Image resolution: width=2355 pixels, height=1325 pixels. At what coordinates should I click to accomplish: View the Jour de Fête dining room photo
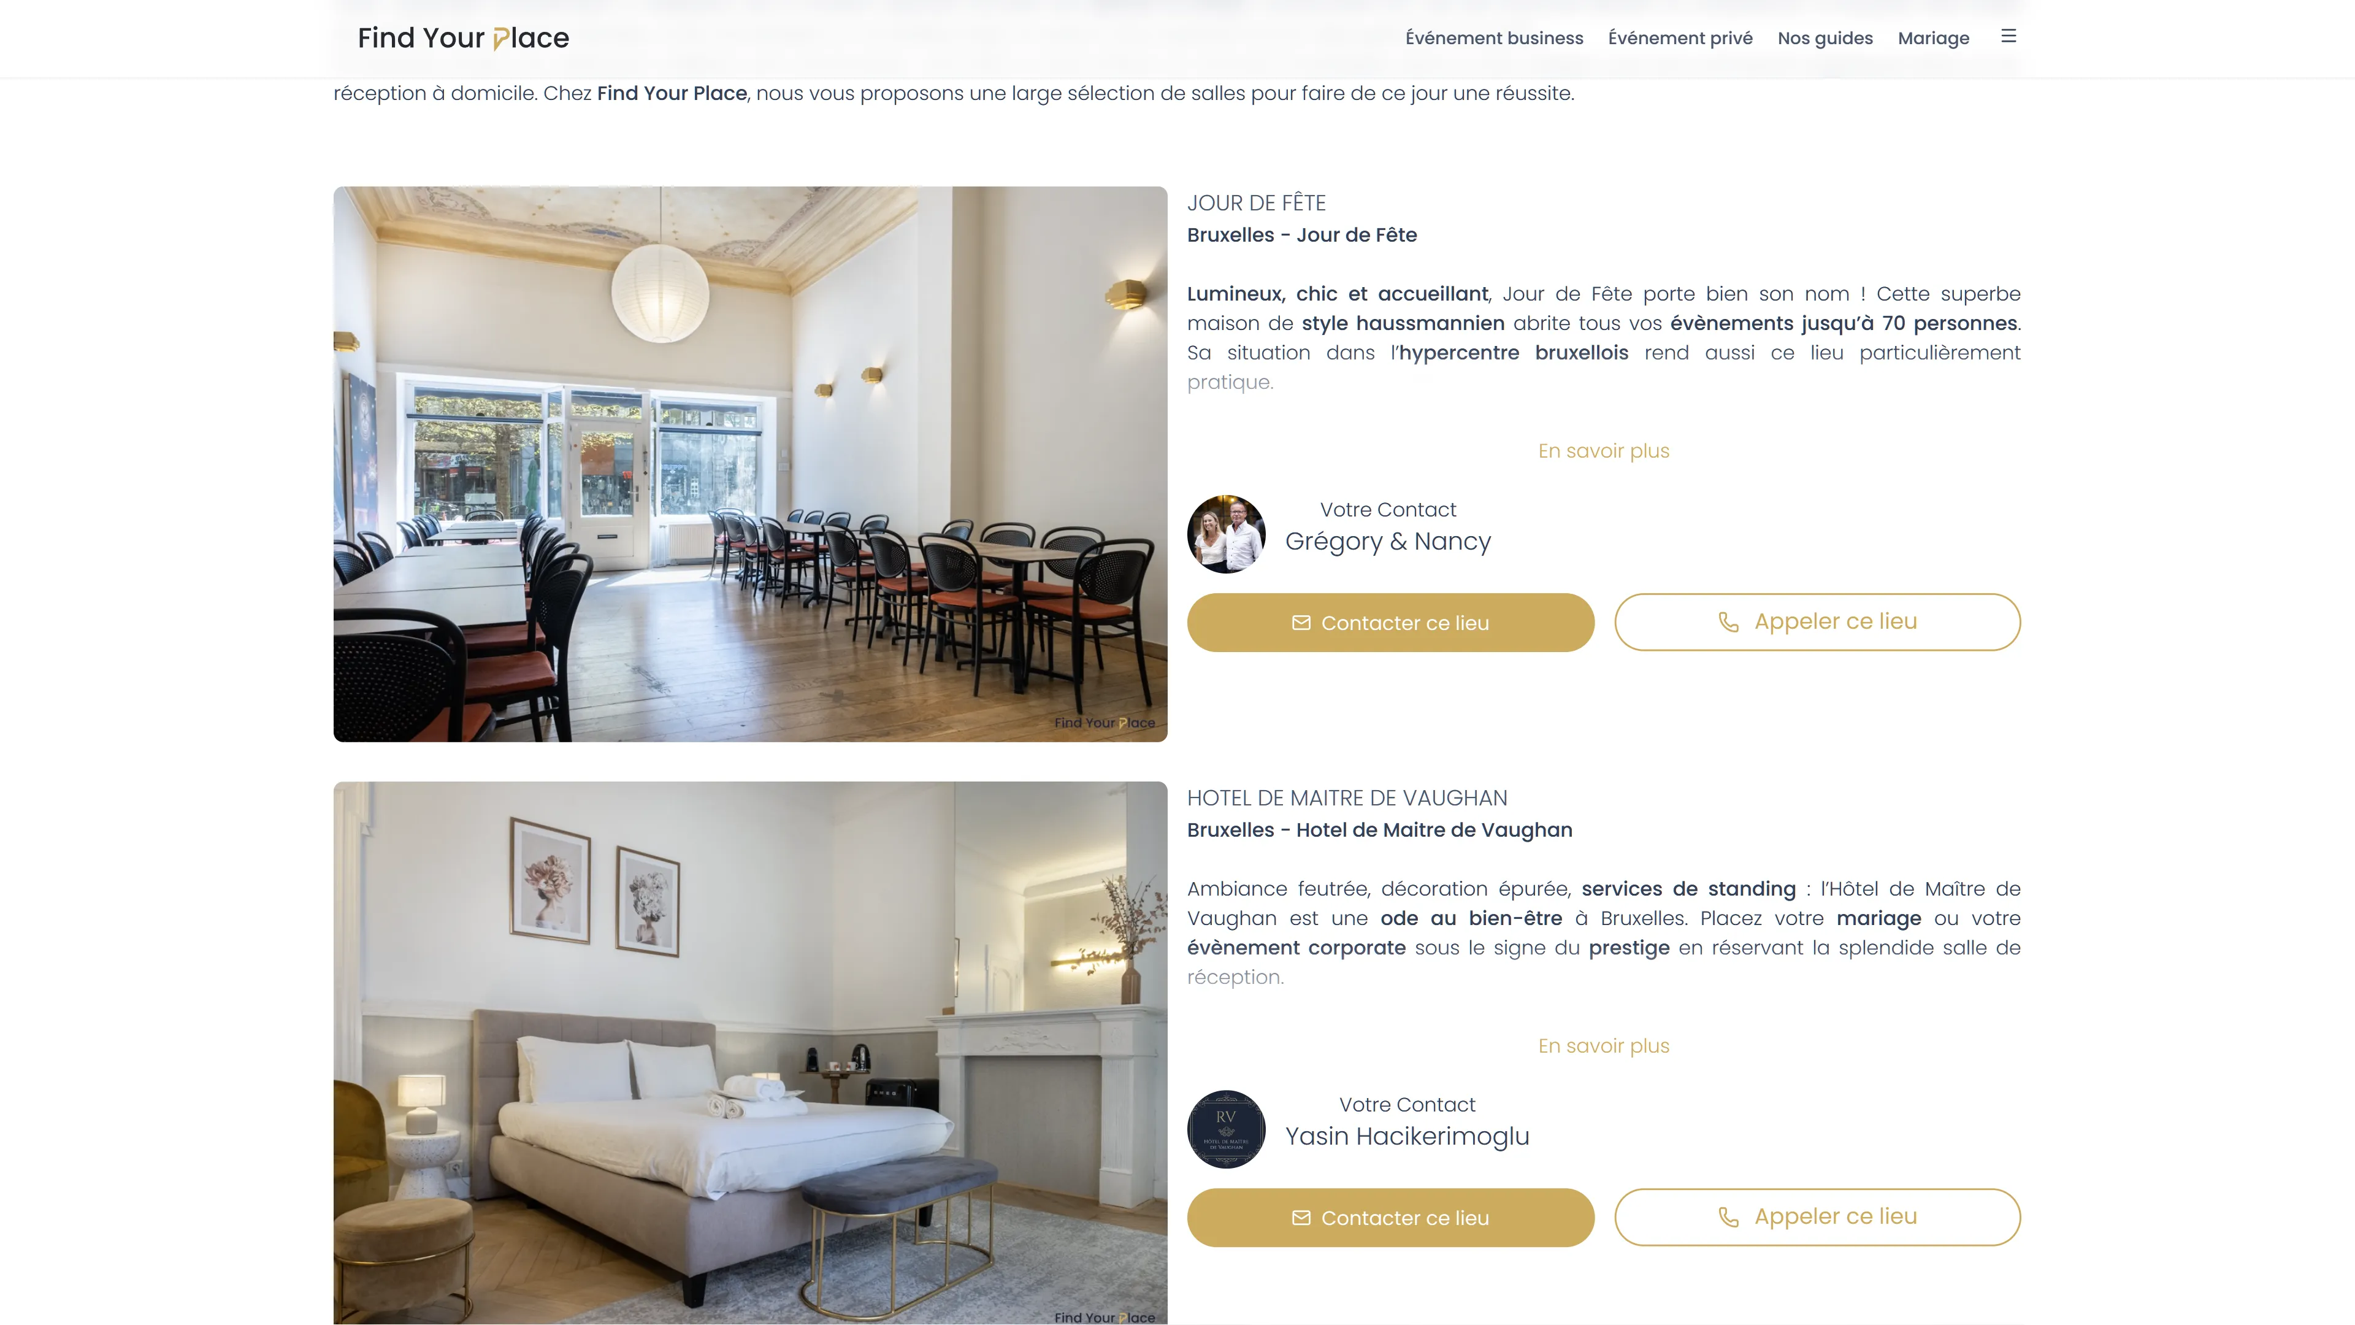coord(749,464)
